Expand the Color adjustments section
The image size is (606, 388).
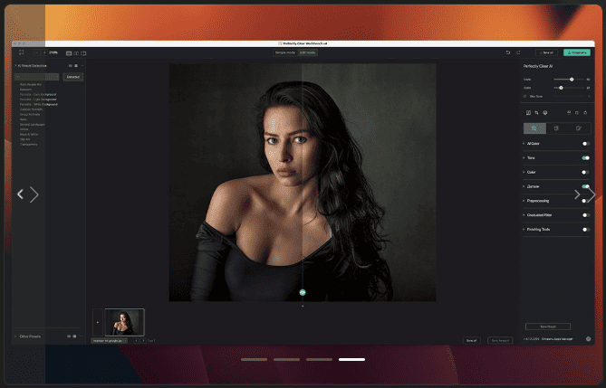pos(524,172)
